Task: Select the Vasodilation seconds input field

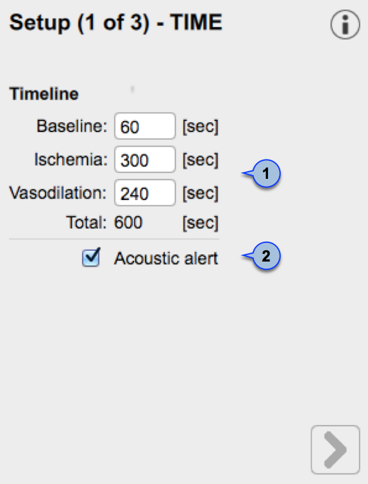Action: click(145, 192)
